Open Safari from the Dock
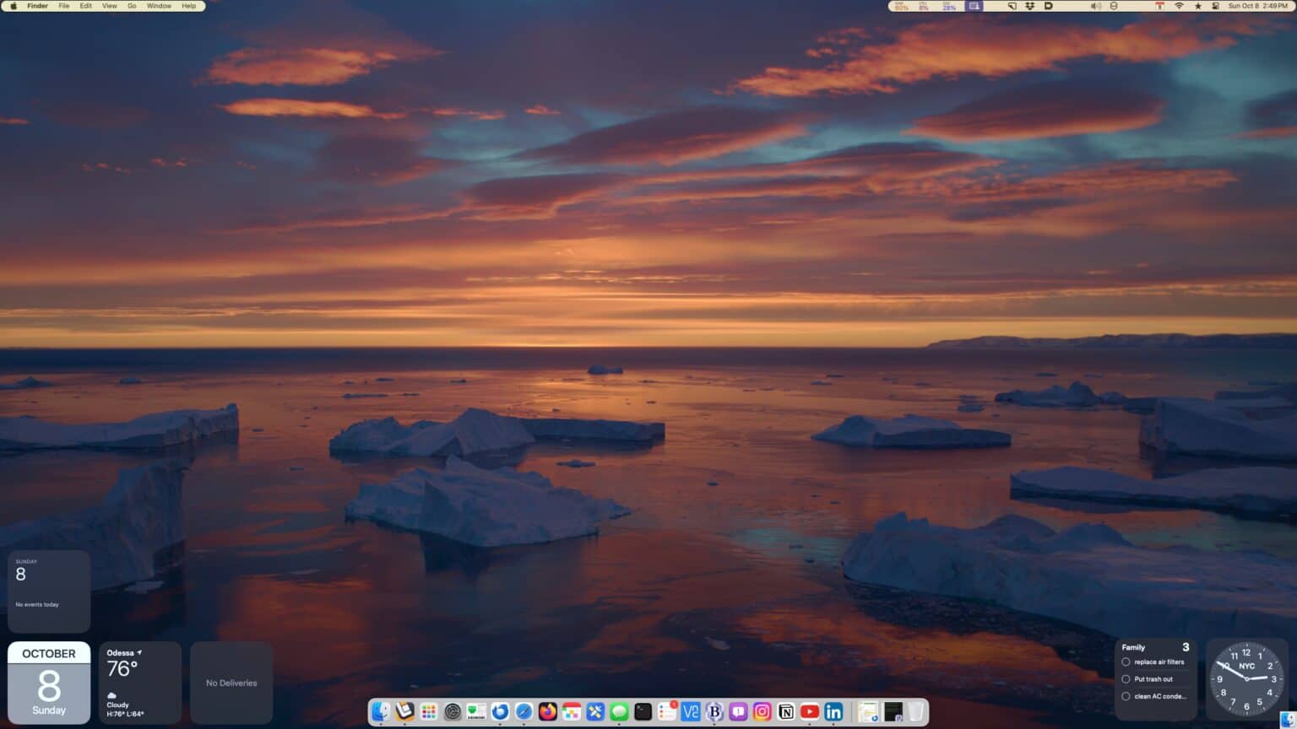 [x=524, y=711]
